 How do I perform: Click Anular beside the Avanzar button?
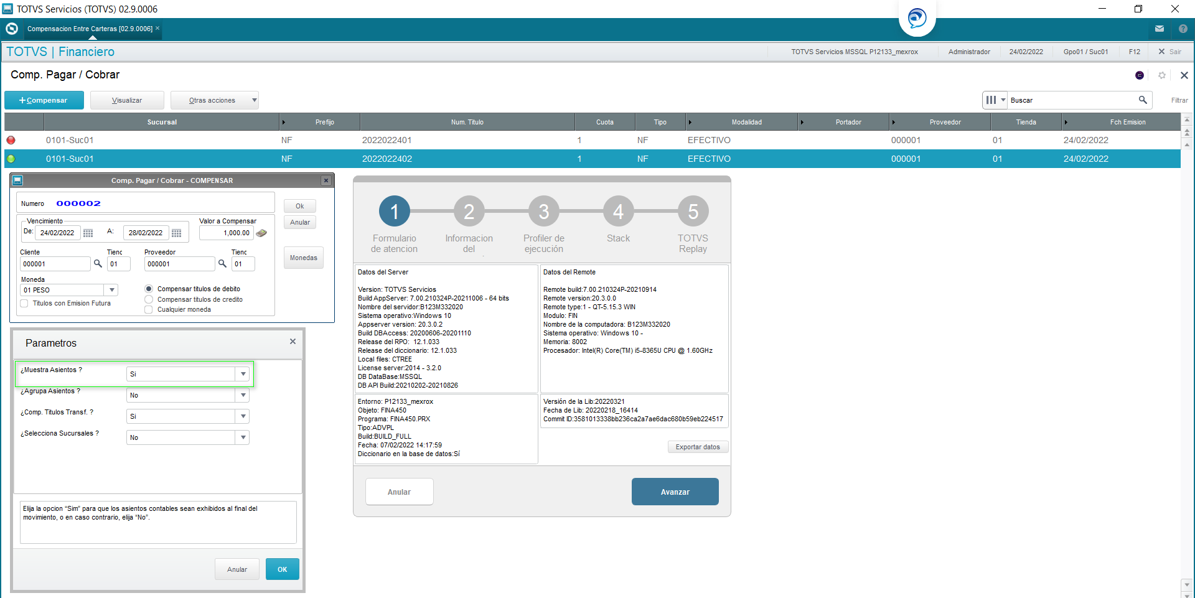coord(400,492)
